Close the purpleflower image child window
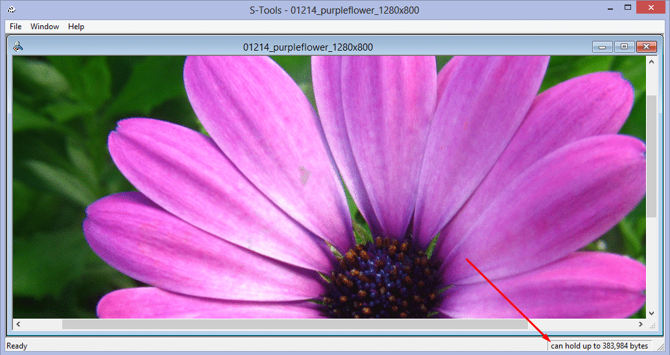 point(647,47)
